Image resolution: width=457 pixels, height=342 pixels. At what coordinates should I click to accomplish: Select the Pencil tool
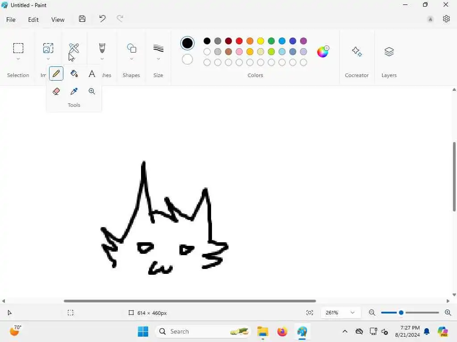[x=56, y=73]
